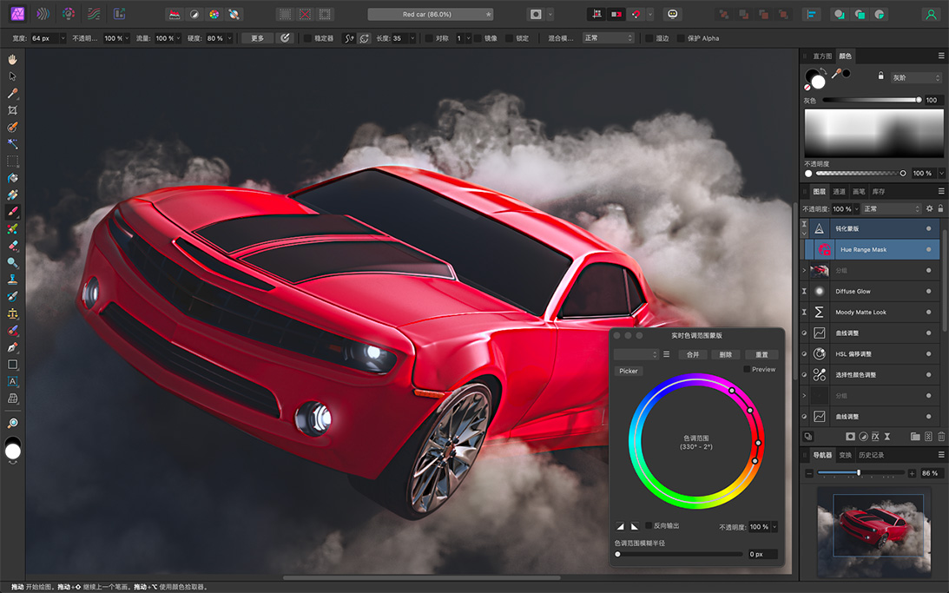Click the Deselect selection toolbar icon

coord(305,15)
